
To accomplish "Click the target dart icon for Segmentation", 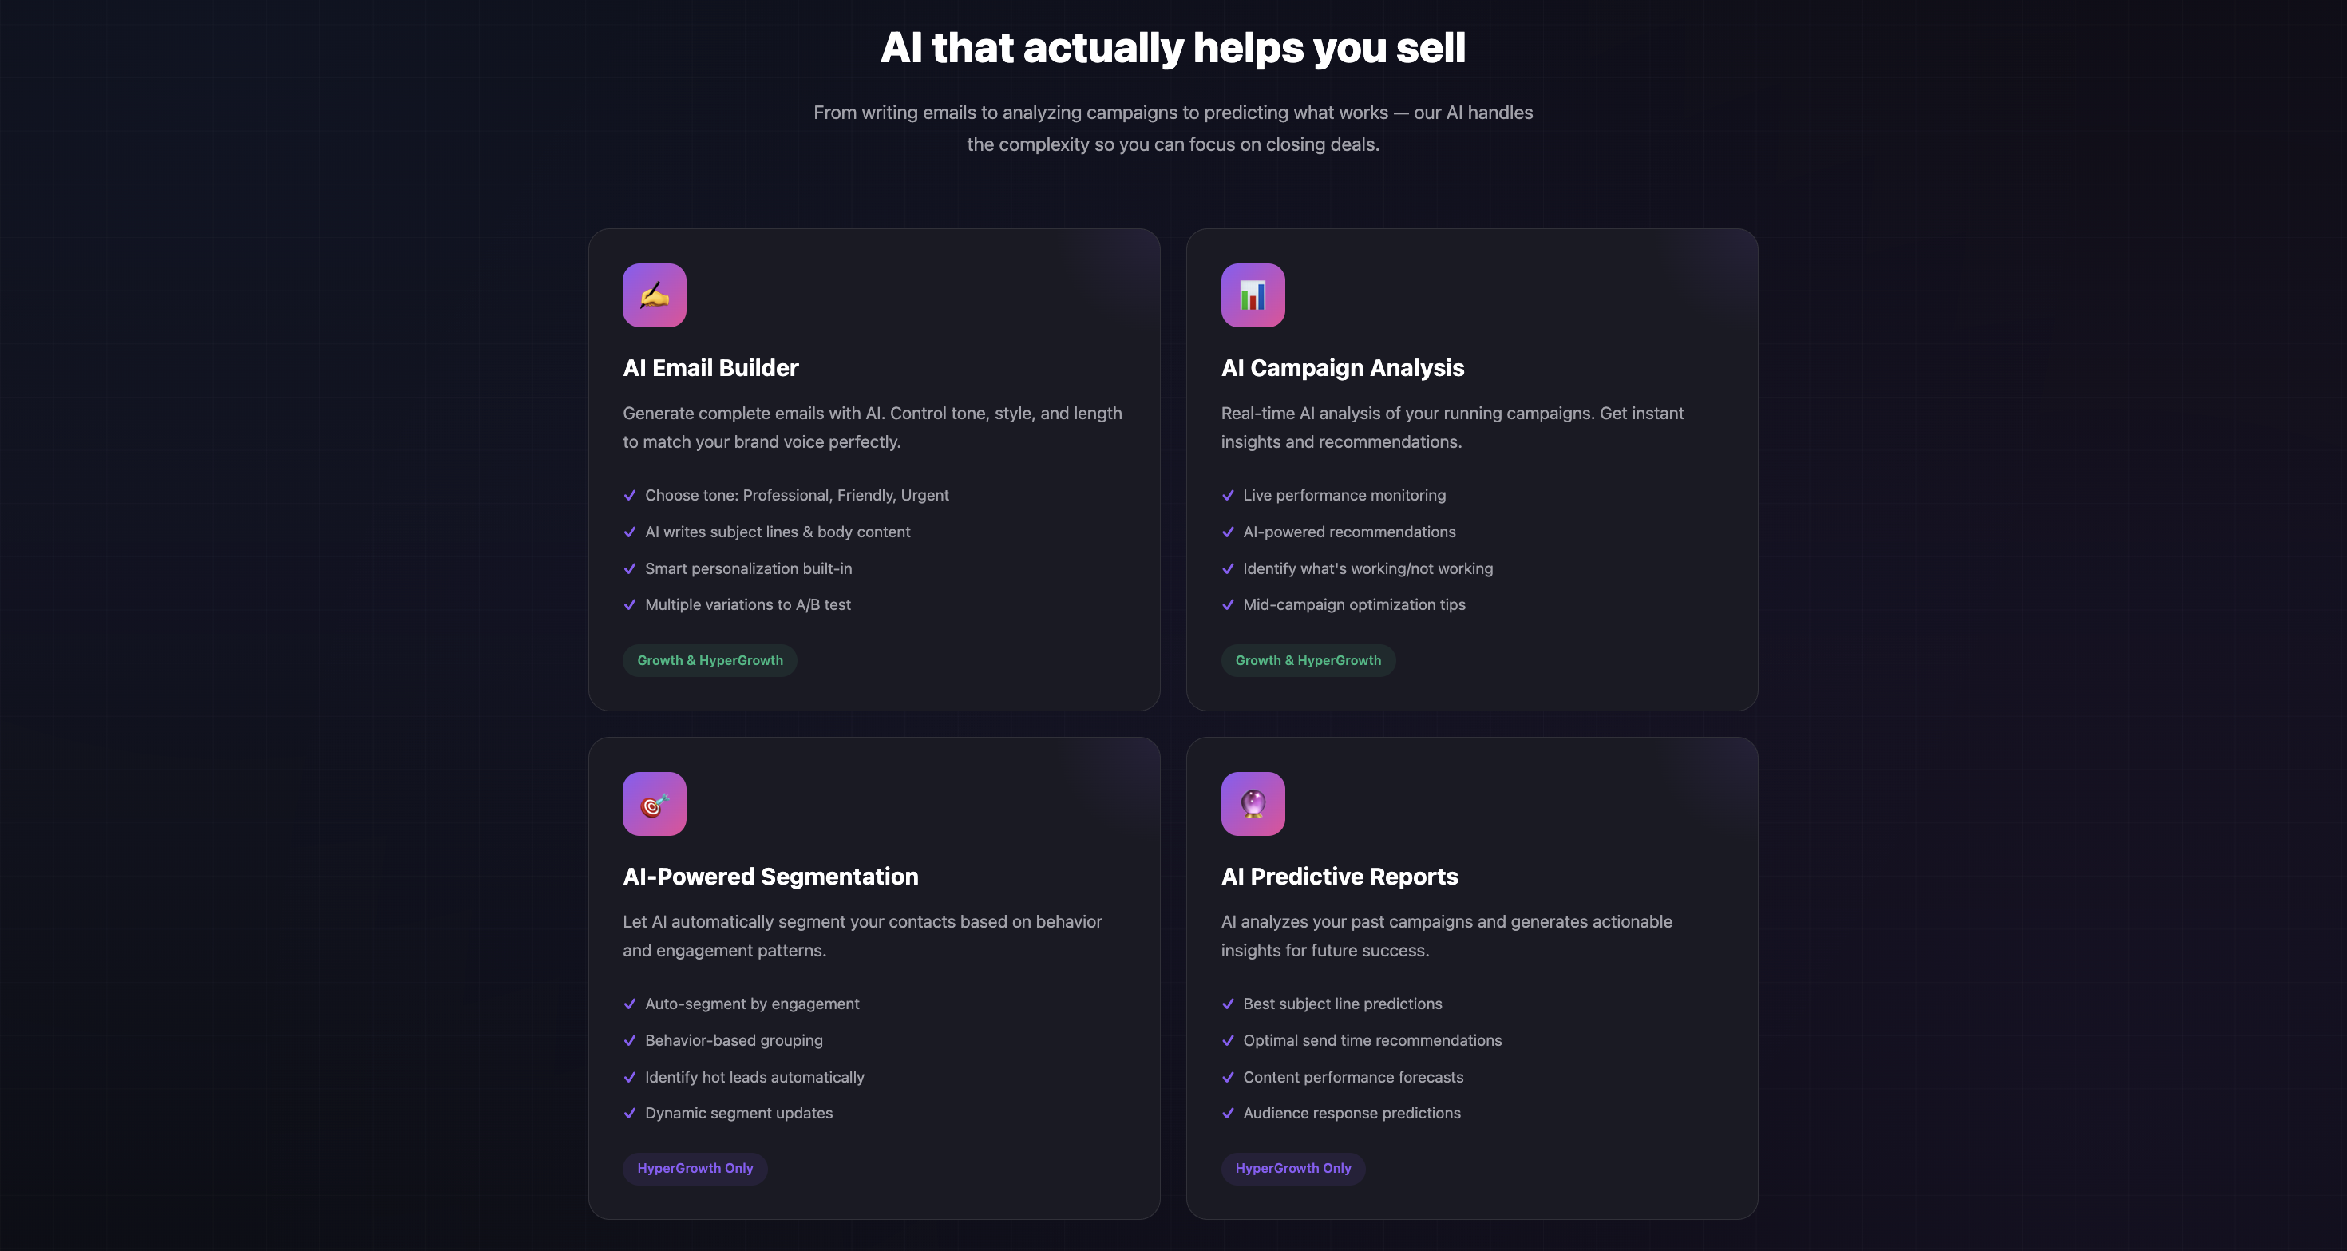I will click(x=654, y=804).
